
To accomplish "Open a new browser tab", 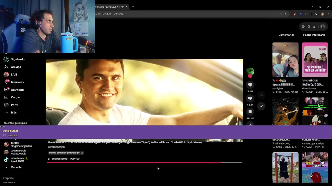I will coord(133,7).
